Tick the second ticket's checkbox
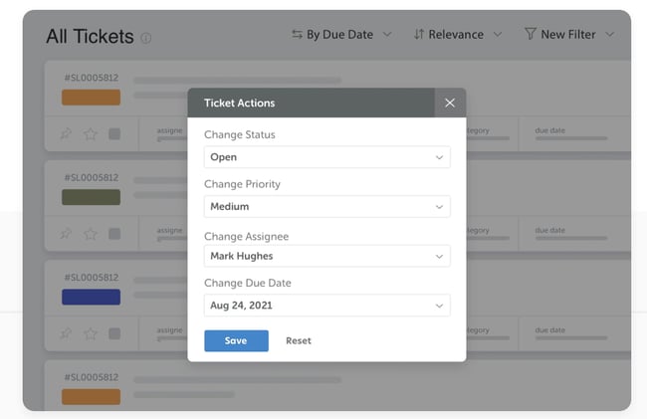The image size is (647, 419). [x=114, y=234]
